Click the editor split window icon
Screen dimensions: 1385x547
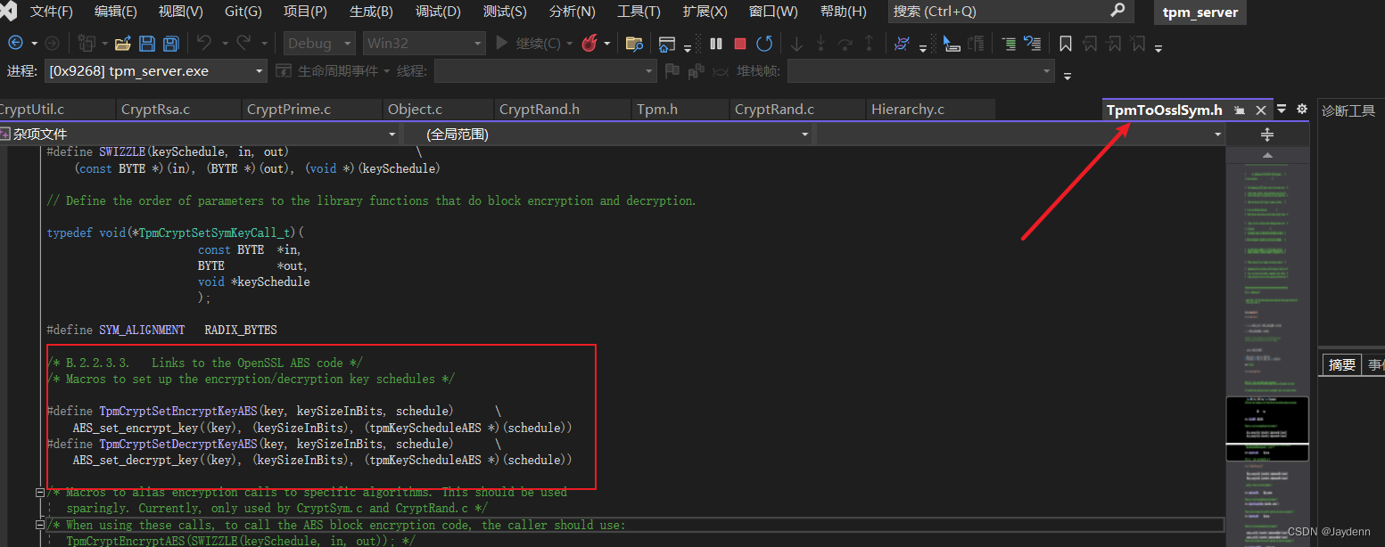coord(1266,135)
